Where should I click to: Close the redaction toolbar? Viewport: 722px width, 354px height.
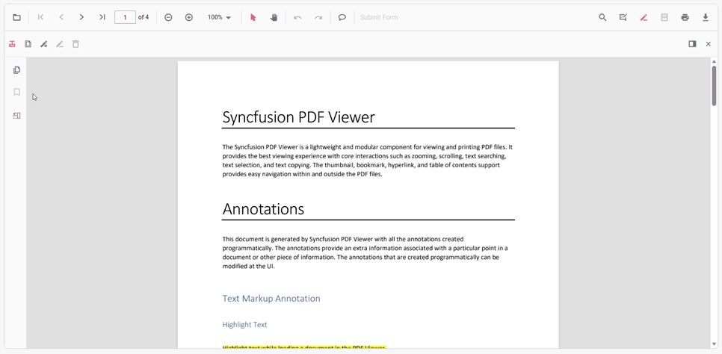(x=709, y=44)
